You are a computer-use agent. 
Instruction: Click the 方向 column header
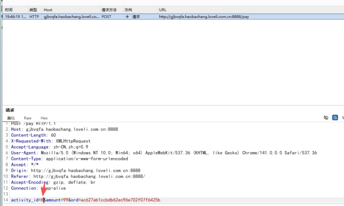pos(128,10)
